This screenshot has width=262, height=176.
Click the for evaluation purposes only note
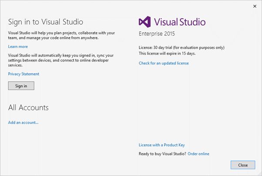201,47
